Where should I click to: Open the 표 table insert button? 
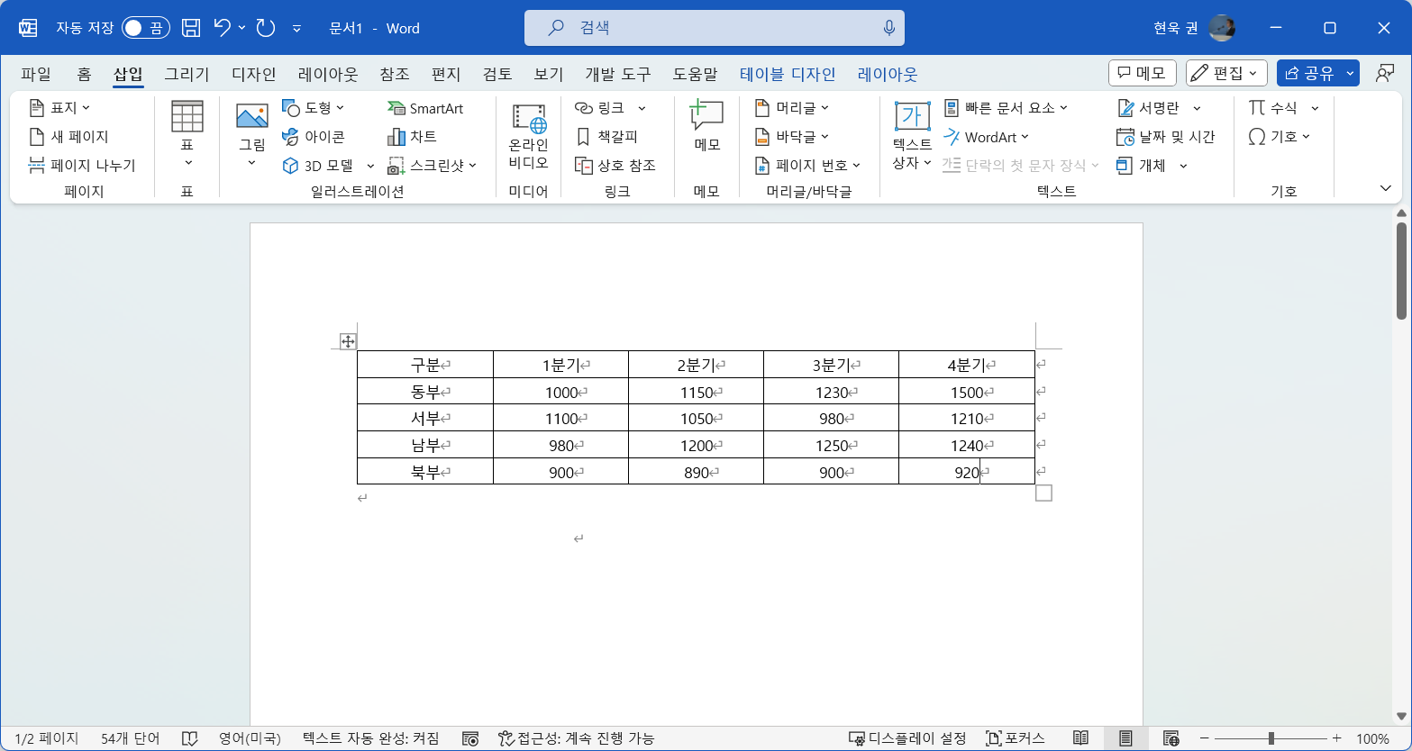(x=187, y=135)
